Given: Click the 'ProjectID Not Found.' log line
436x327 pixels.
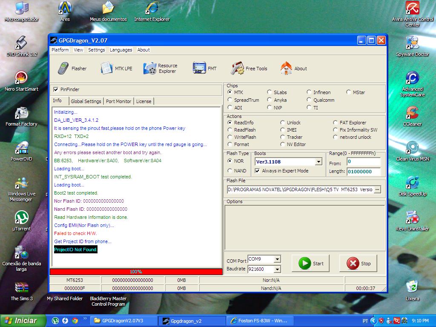Looking at the screenshot, I should coord(76,250).
